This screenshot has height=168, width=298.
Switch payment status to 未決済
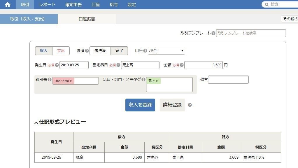pyautogui.click(x=100, y=50)
